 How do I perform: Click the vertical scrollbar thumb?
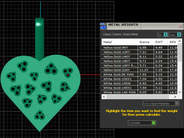pyautogui.click(x=180, y=52)
